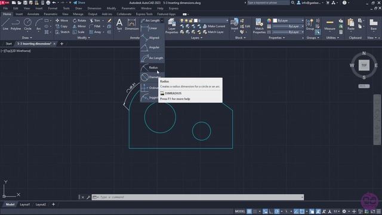
Task: Select the Polyline tool
Action: click(16, 24)
